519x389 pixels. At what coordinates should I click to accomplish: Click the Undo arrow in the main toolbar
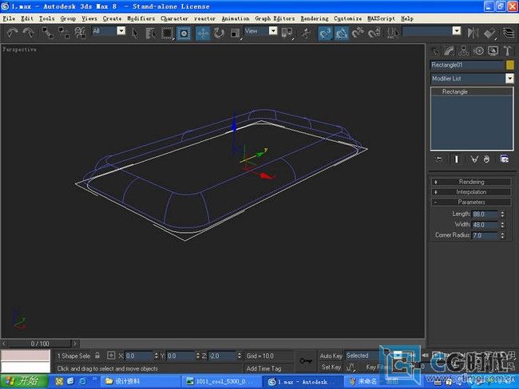coord(12,33)
